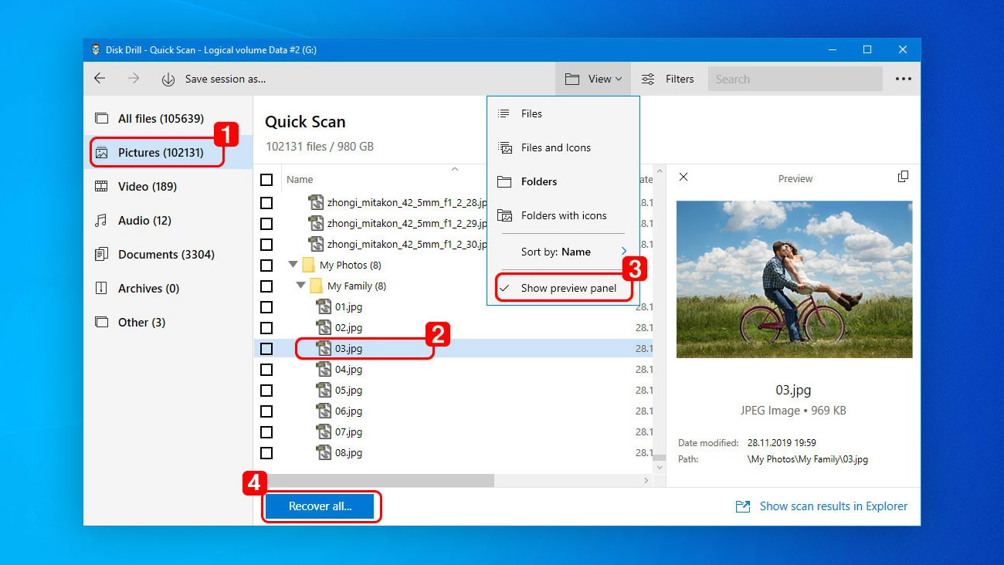Click the Filters button
1004x565 pixels.
(668, 79)
